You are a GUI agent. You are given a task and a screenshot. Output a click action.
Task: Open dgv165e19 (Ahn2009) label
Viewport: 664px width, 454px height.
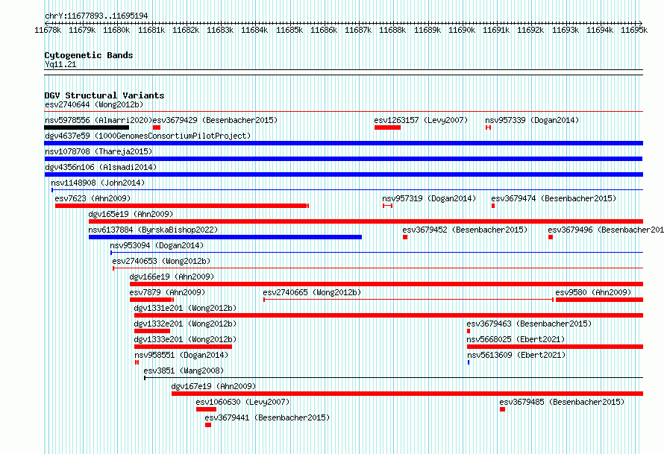point(131,214)
